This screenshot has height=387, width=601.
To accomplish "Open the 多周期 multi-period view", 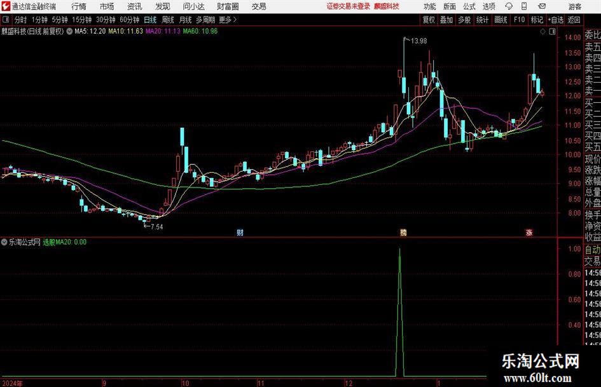I will coord(205,20).
